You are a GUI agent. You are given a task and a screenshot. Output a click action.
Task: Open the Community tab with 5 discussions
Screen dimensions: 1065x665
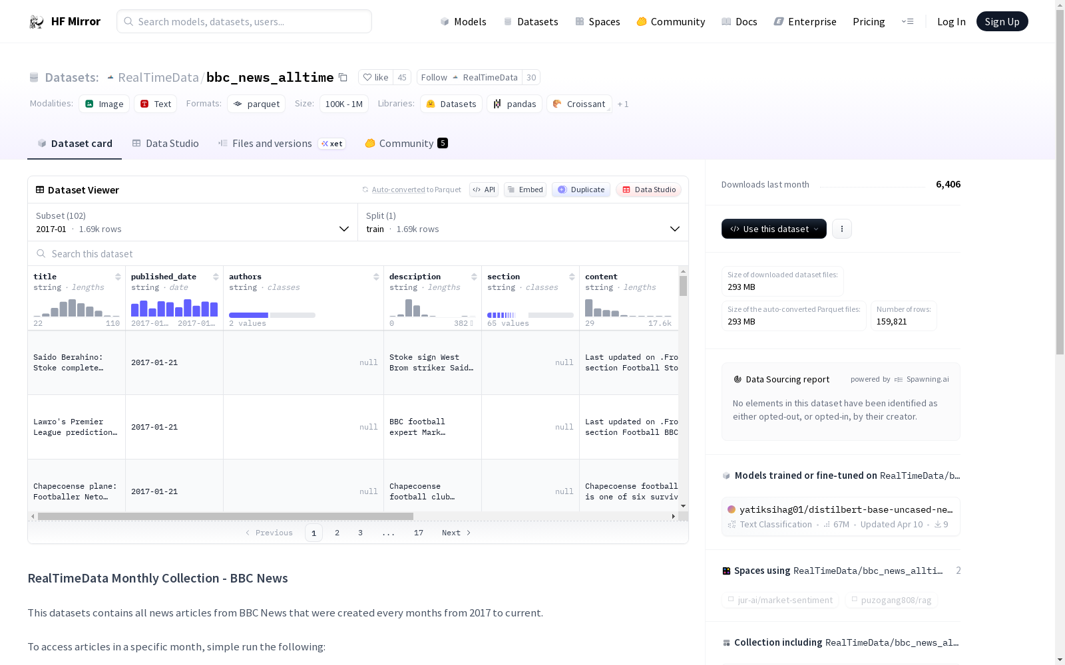point(406,144)
